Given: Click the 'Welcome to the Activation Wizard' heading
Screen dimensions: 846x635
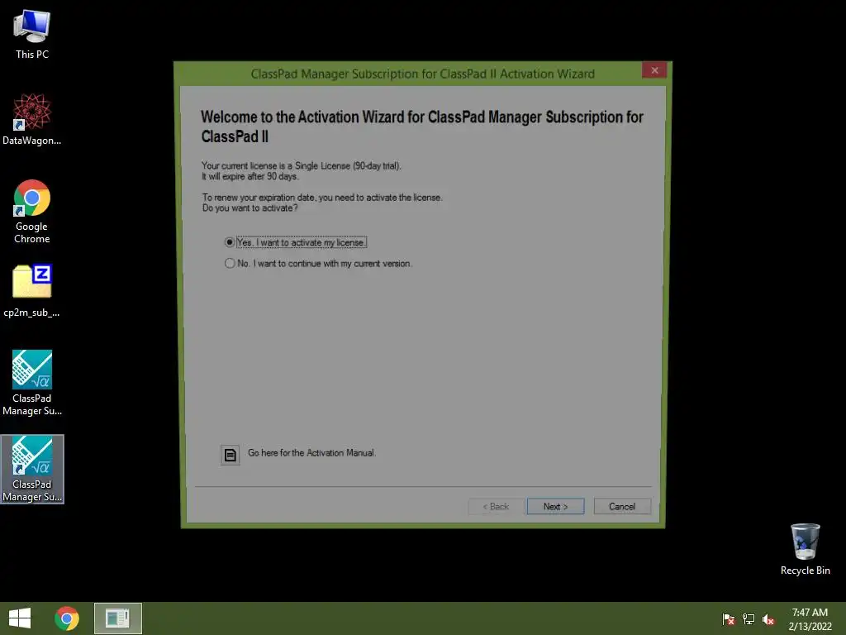Looking at the screenshot, I should pos(422,127).
